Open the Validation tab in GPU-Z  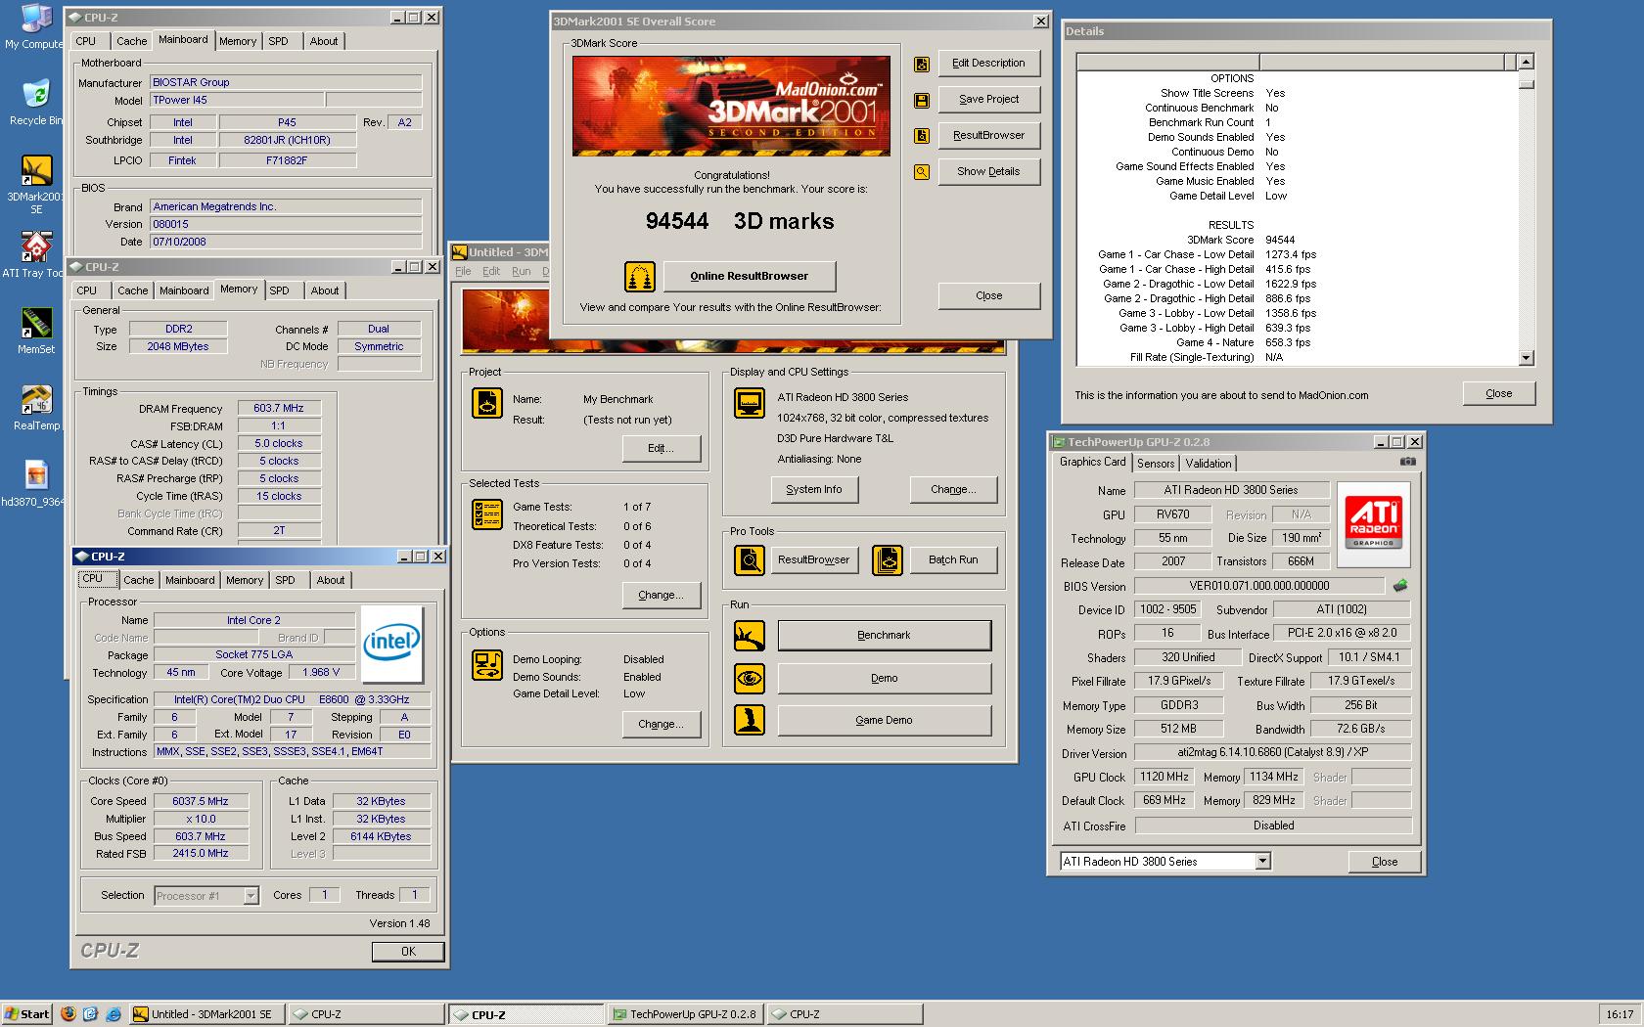click(1209, 464)
